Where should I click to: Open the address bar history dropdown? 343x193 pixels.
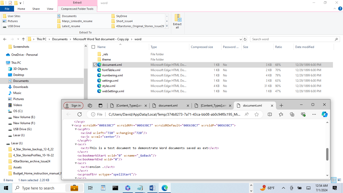[241, 39]
